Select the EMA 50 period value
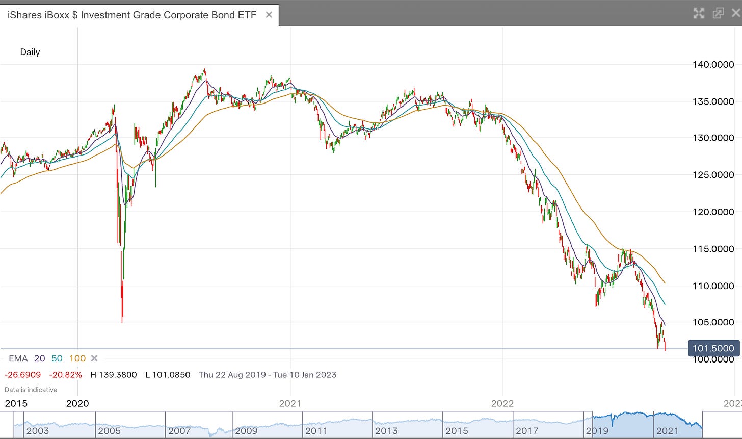The width and height of the screenshot is (742, 439). click(x=57, y=358)
